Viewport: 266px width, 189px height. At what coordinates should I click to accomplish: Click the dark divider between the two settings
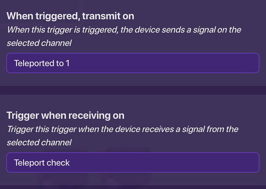[133, 90]
